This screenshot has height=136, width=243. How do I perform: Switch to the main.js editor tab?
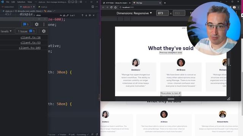point(43,7)
